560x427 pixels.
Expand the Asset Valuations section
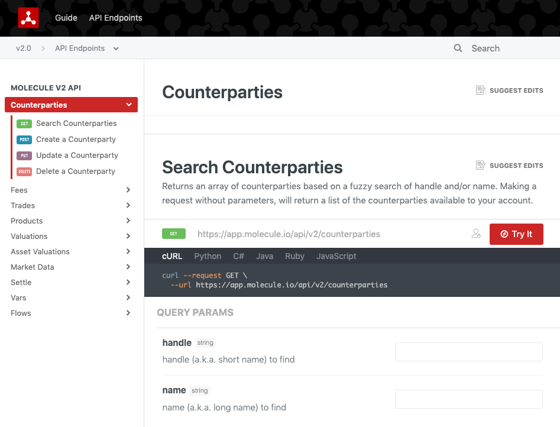pyautogui.click(x=128, y=251)
